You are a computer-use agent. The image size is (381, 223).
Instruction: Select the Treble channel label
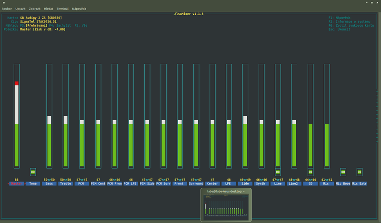click(65, 183)
